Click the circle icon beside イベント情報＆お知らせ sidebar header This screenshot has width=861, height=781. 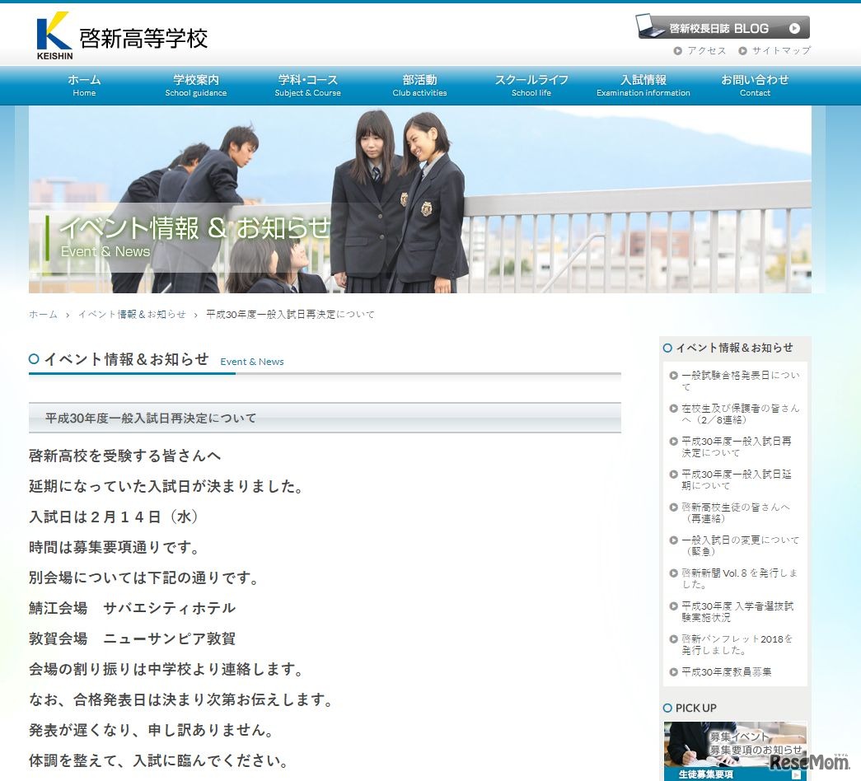tap(667, 348)
